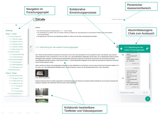Open the 'Video Aufzug' video thumbnail
The height and width of the screenshot is (116, 159).
click(x=42, y=92)
